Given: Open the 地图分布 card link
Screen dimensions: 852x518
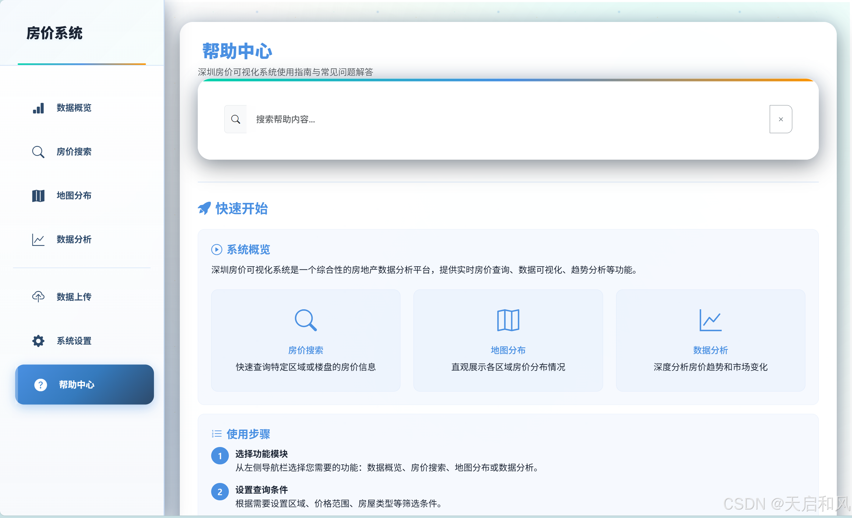Looking at the screenshot, I should click(x=508, y=350).
